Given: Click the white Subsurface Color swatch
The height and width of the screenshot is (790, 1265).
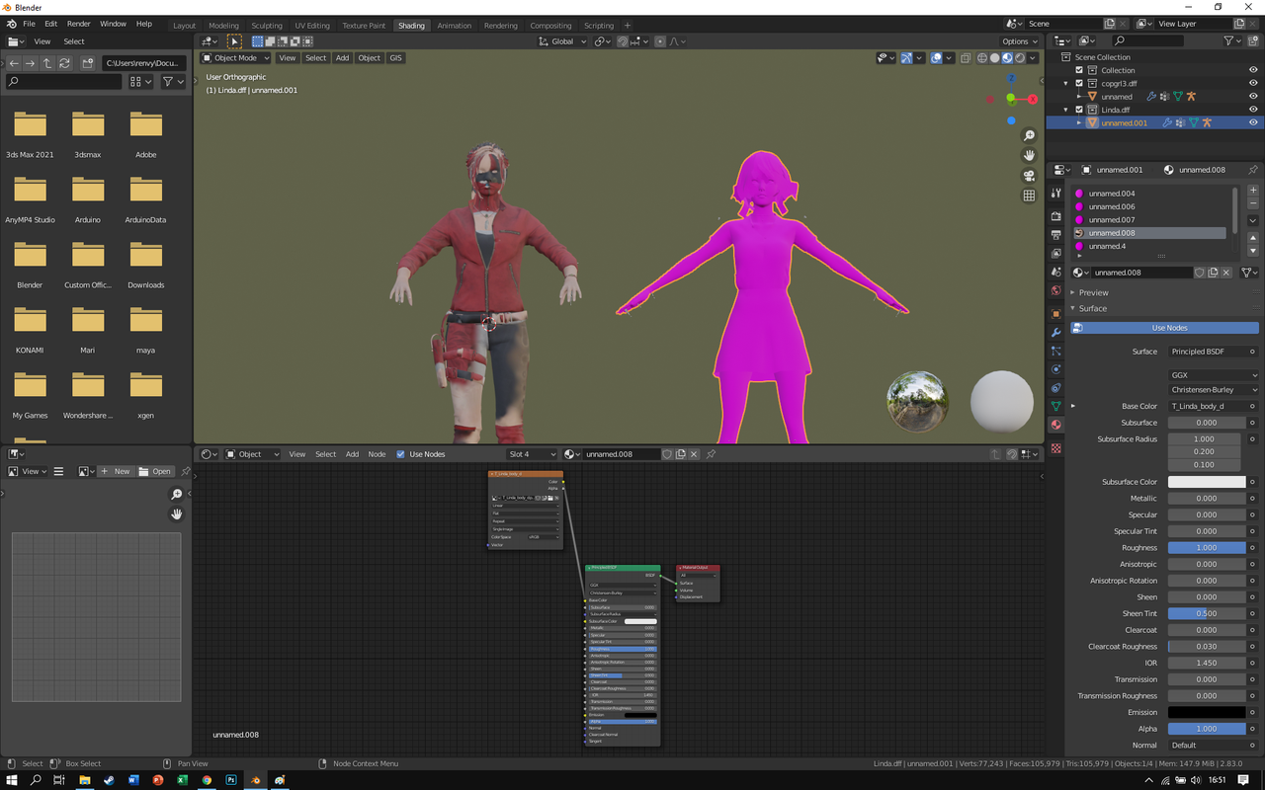Looking at the screenshot, I should click(x=1207, y=482).
